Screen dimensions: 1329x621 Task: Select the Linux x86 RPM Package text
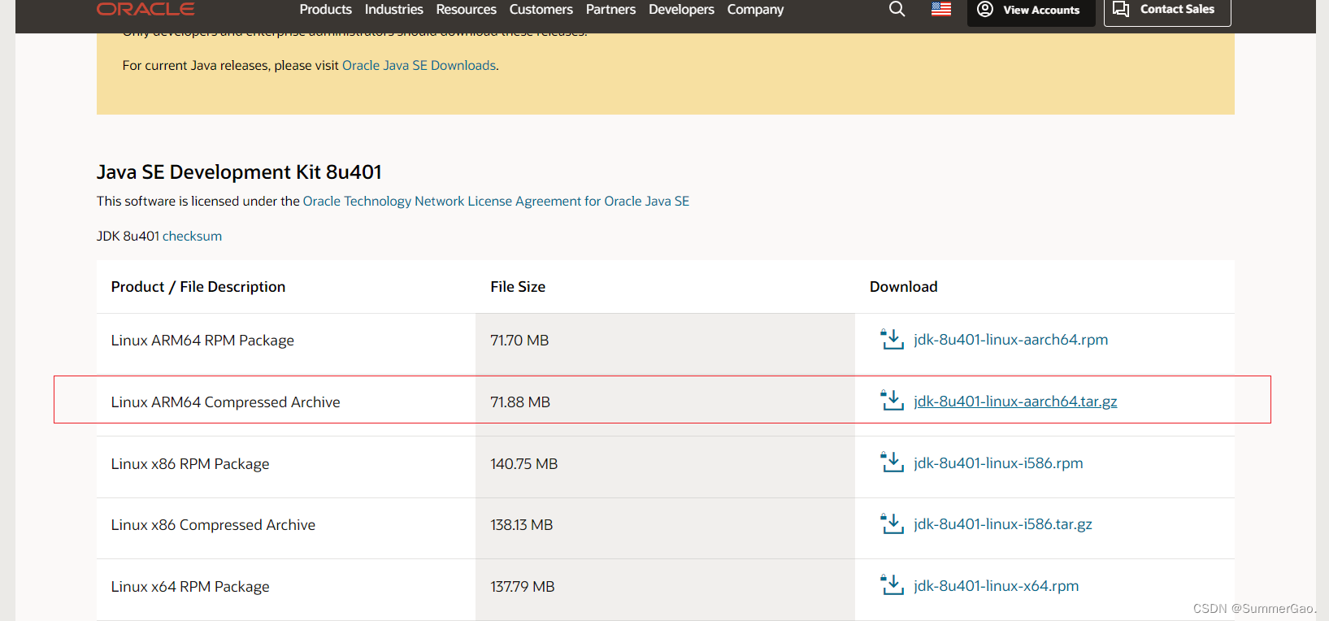coord(190,464)
